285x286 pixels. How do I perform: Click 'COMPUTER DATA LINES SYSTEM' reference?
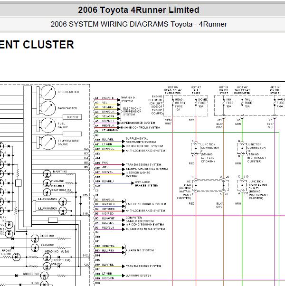pyautogui.click(x=140, y=219)
